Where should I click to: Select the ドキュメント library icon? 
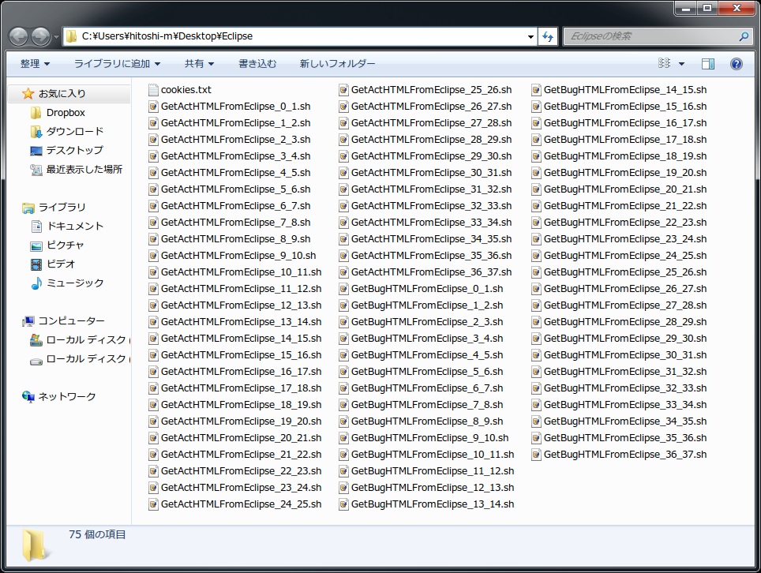tap(36, 226)
